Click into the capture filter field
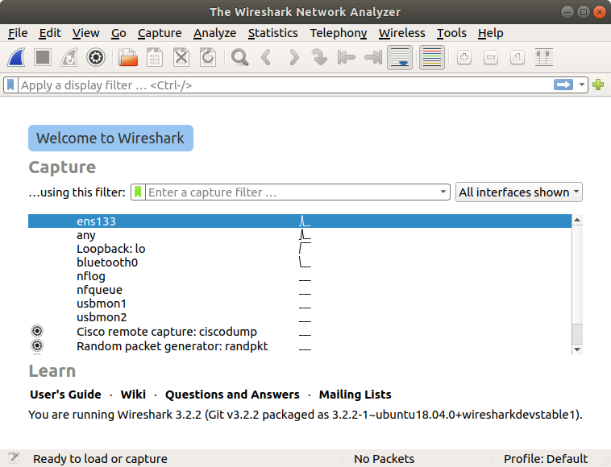 pos(293,192)
